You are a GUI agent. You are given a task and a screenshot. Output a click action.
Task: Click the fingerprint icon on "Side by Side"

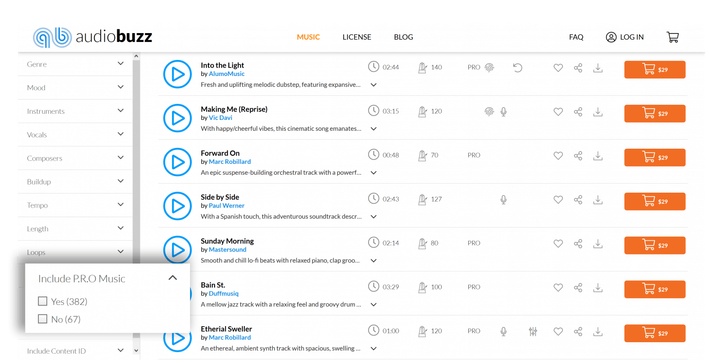click(489, 200)
